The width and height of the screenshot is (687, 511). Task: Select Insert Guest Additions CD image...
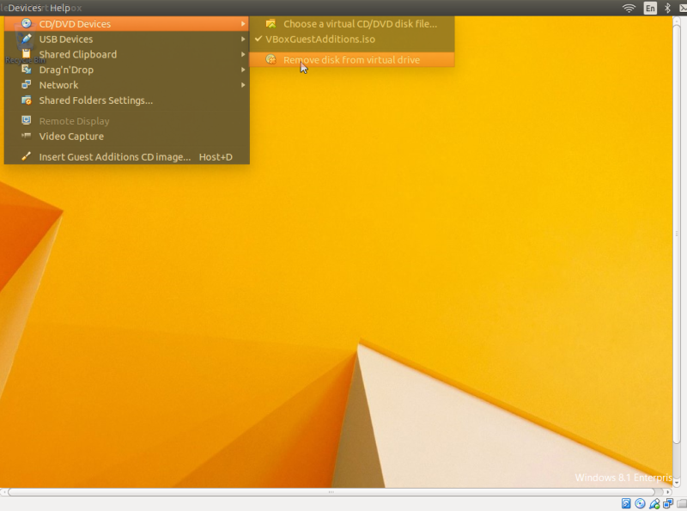[x=127, y=157]
